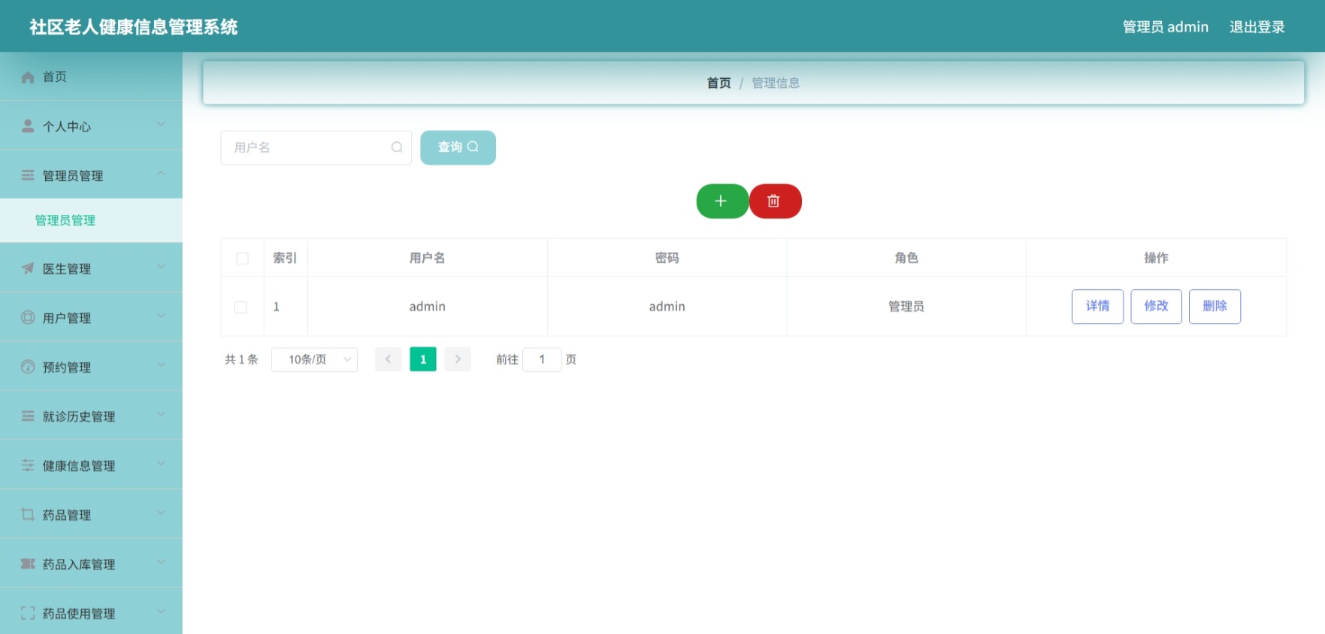Image resolution: width=1325 pixels, height=634 pixels.
Task: Click the lines icon beside 就诊历史管理
Action: (x=28, y=416)
